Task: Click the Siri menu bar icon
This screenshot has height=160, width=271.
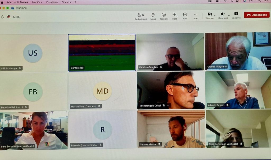Action: 244,1
